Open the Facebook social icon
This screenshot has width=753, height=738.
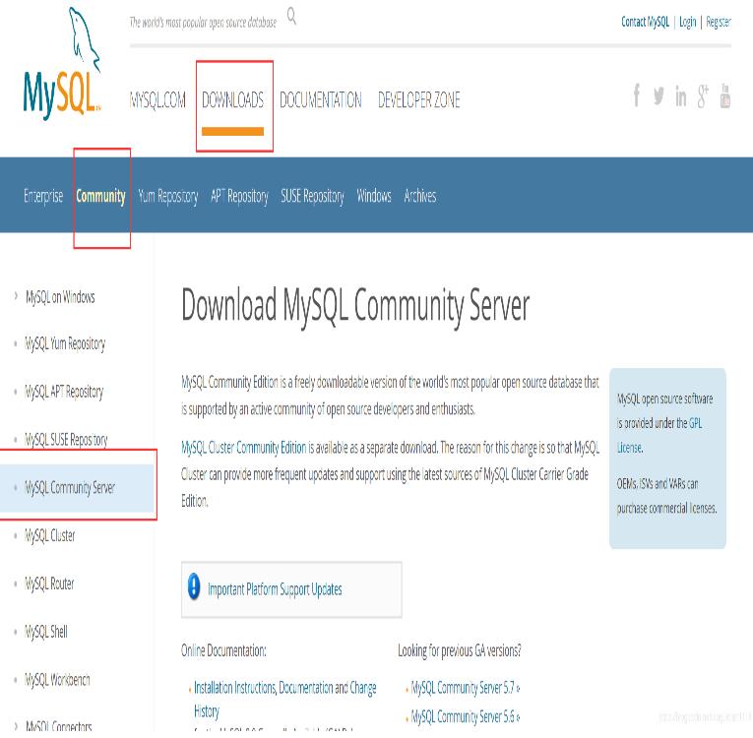637,96
